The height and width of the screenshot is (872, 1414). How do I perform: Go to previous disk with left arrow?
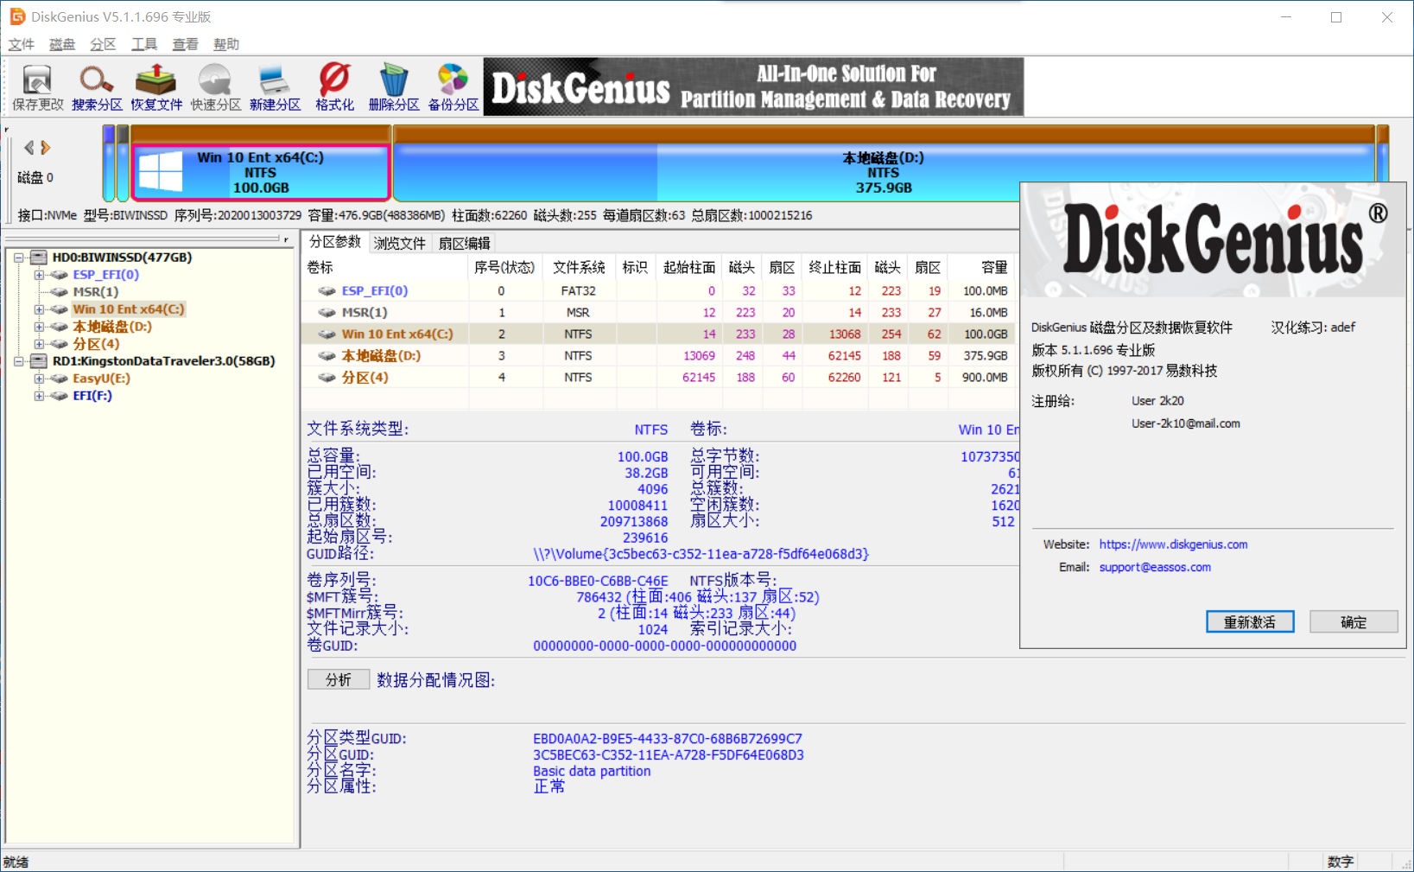[29, 148]
